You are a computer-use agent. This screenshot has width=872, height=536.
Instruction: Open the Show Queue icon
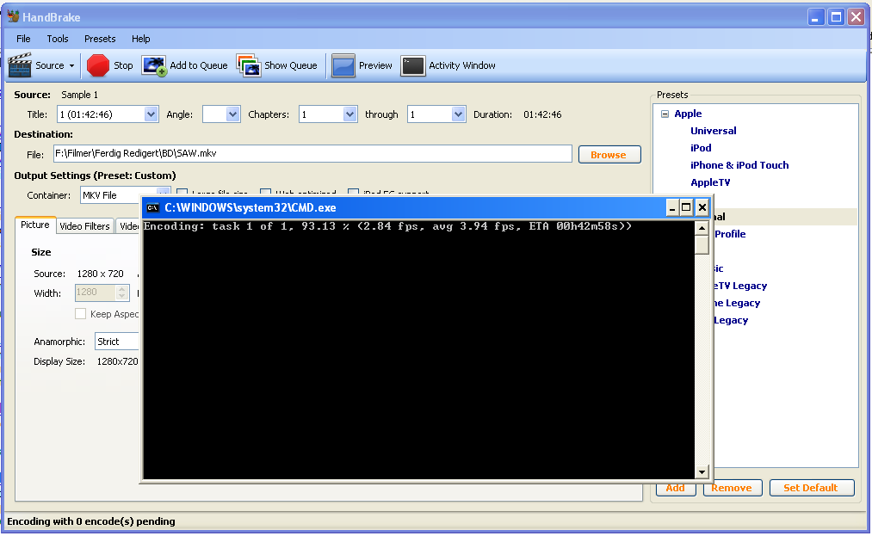(249, 65)
